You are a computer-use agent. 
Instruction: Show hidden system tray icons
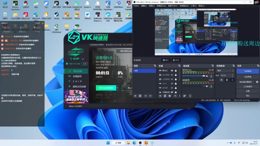[227, 143]
